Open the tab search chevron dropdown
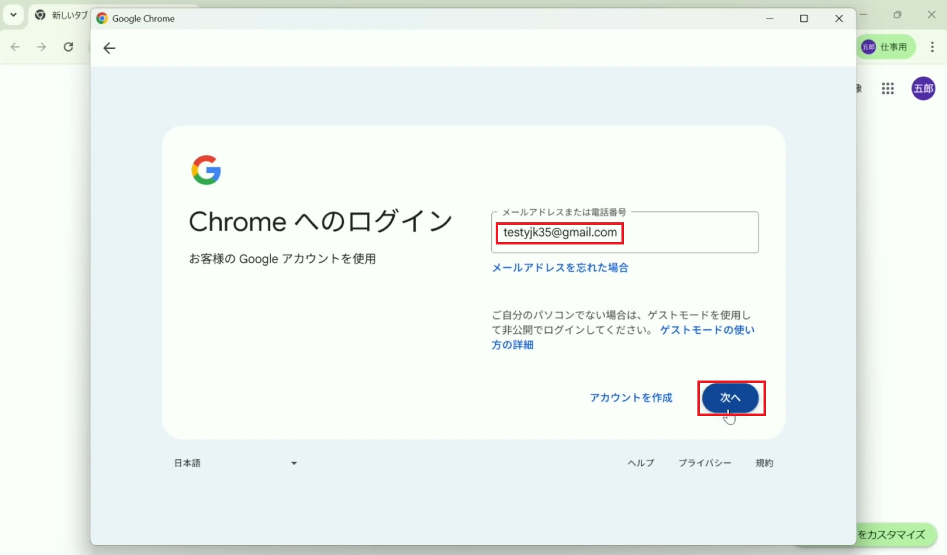The width and height of the screenshot is (947, 555). point(13,15)
